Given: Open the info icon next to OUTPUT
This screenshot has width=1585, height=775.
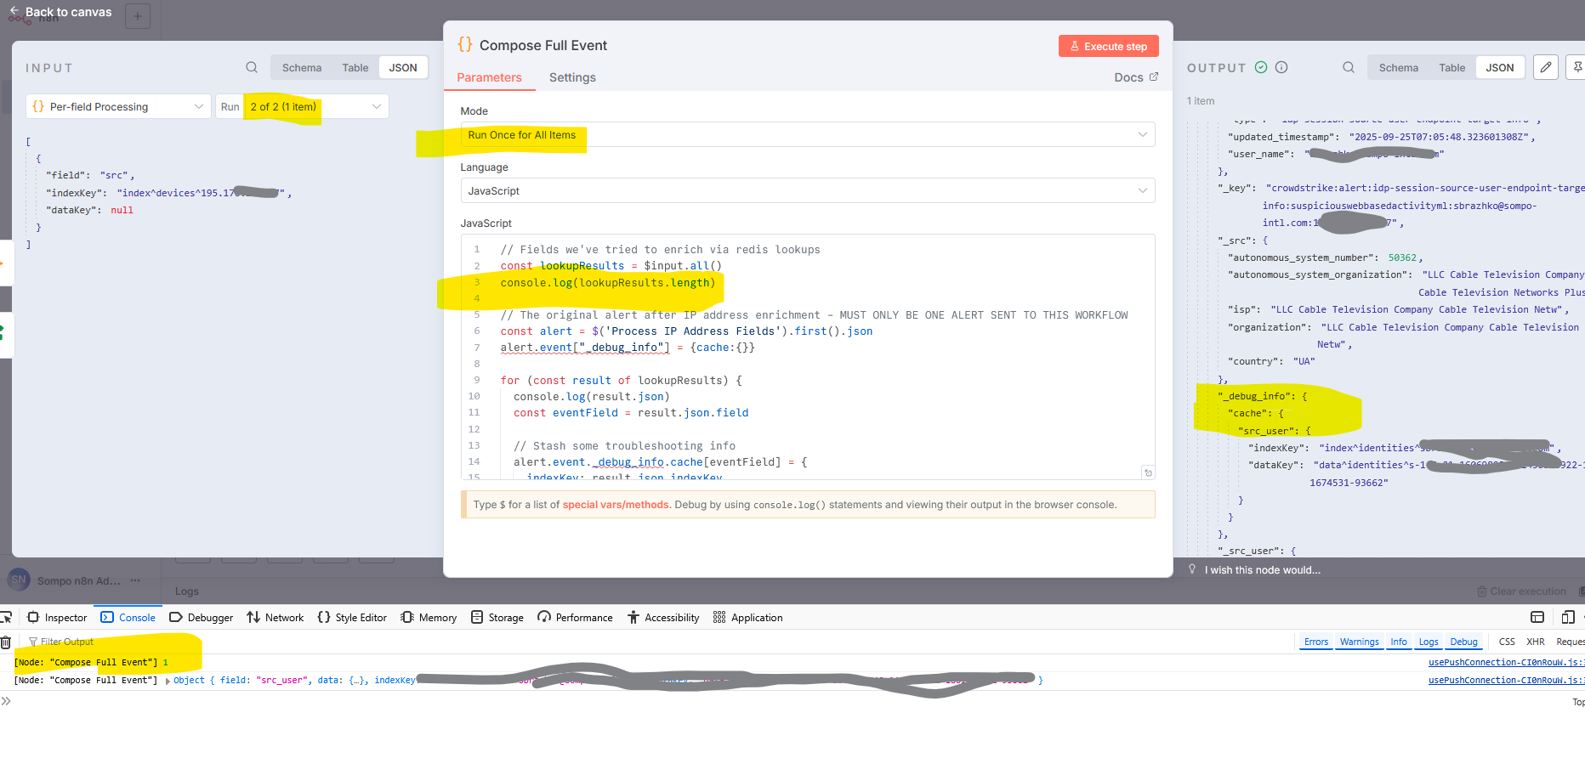Looking at the screenshot, I should coord(1281,67).
